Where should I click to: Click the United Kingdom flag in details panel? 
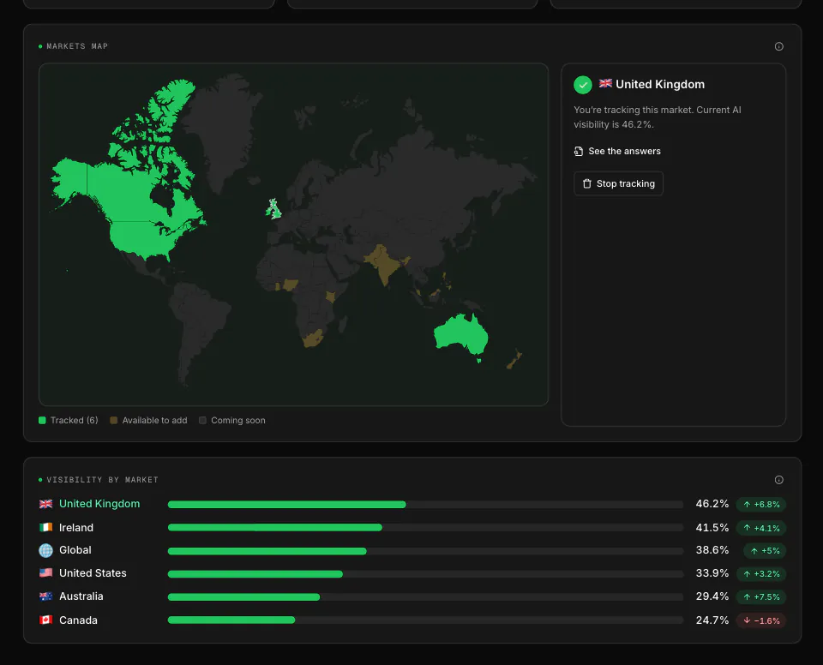point(605,83)
